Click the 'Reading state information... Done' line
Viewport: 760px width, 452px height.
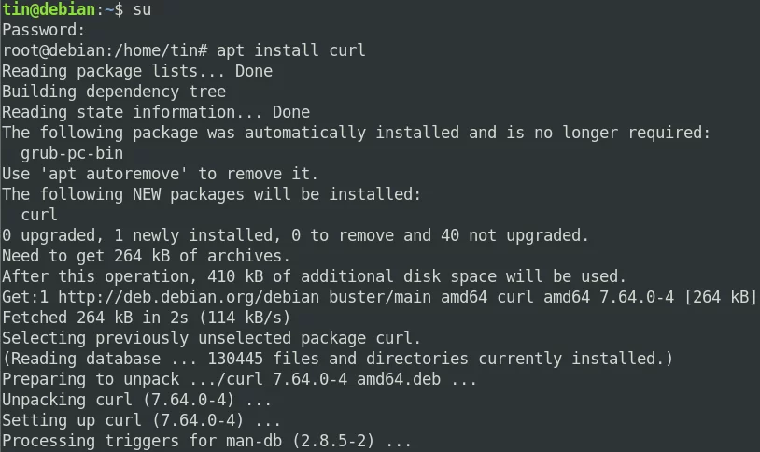coord(156,112)
